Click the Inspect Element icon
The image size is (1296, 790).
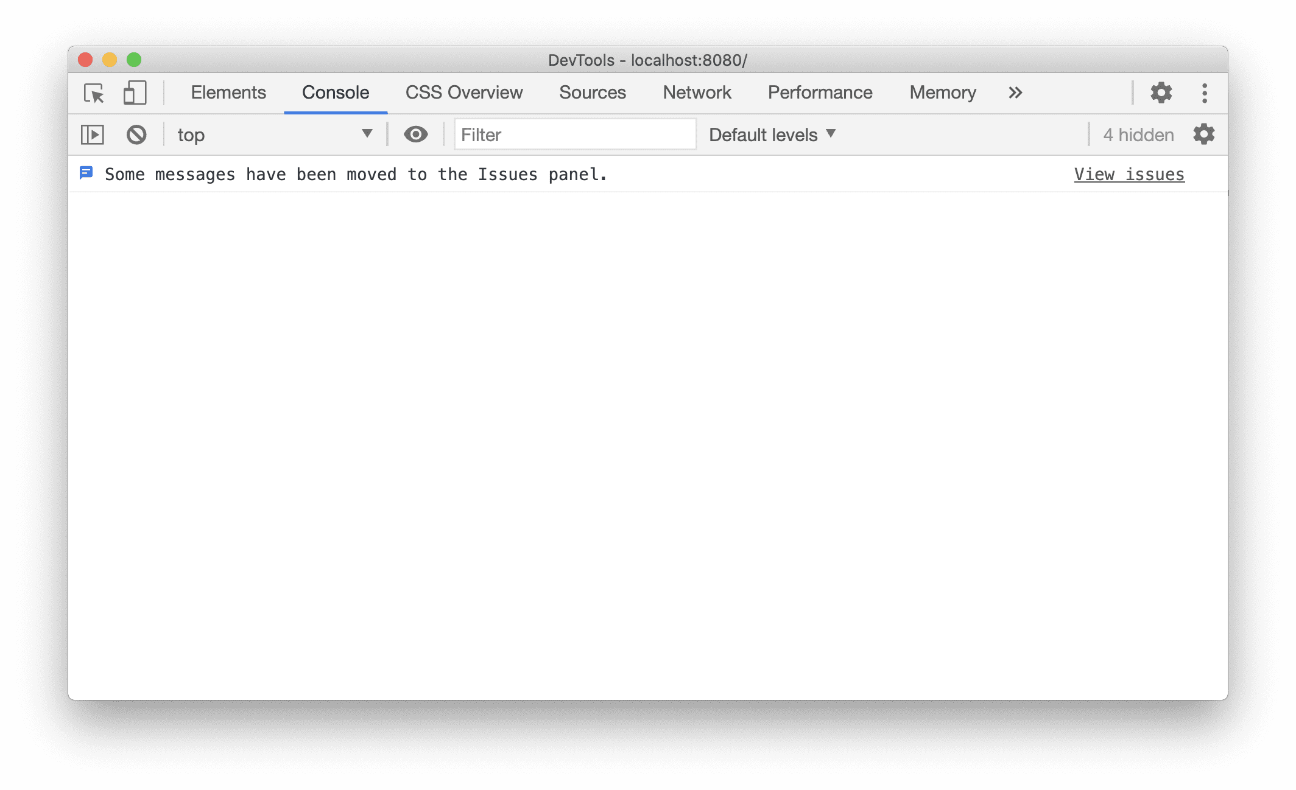coord(96,93)
